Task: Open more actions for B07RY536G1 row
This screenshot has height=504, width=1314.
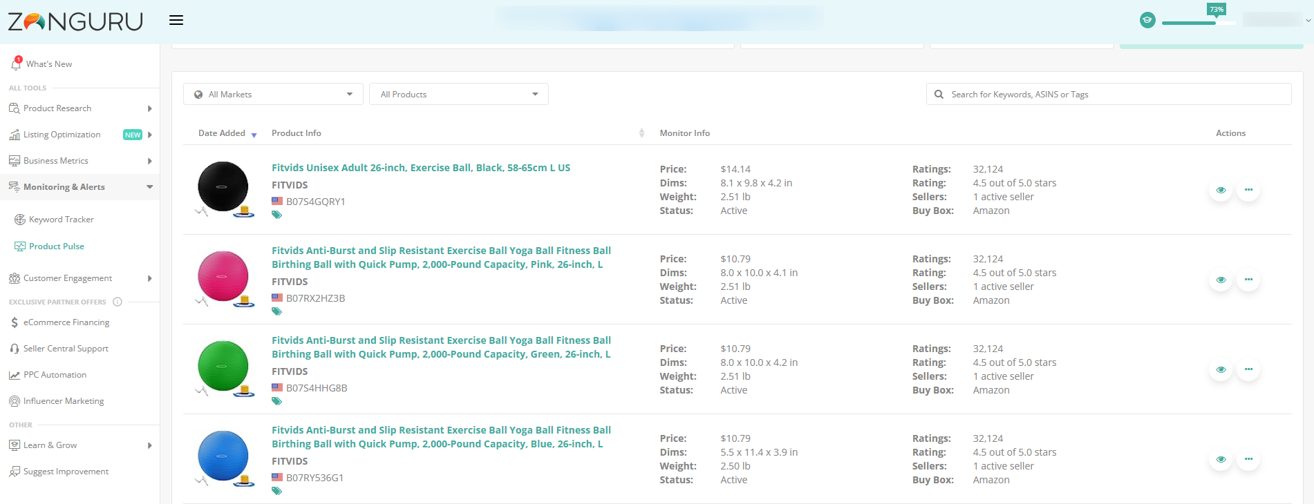Action: point(1248,459)
